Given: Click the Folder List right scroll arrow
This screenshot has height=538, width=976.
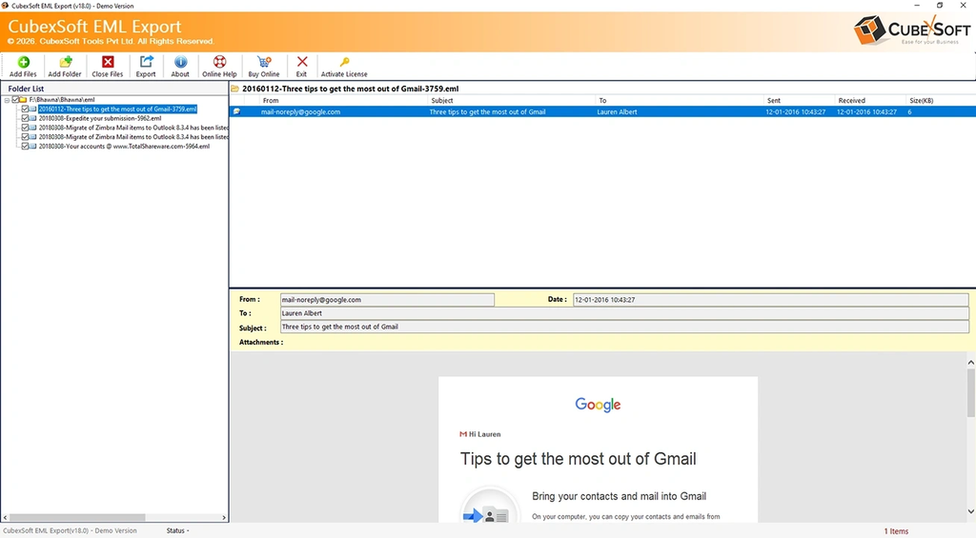Looking at the screenshot, I should click(x=224, y=517).
